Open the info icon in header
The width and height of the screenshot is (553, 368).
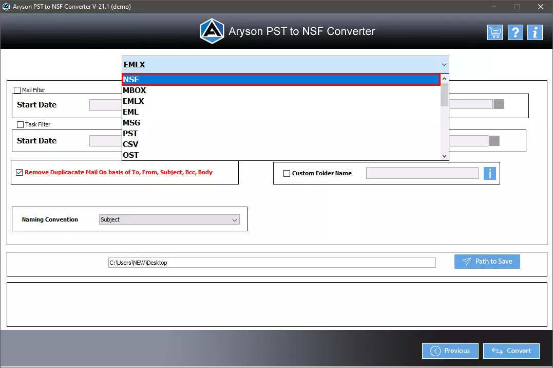[x=535, y=32]
